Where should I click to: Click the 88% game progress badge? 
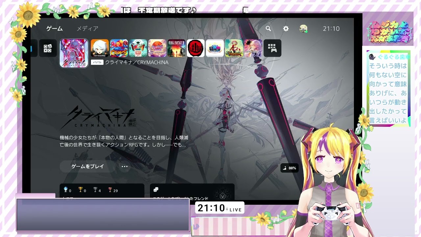coord(289,168)
